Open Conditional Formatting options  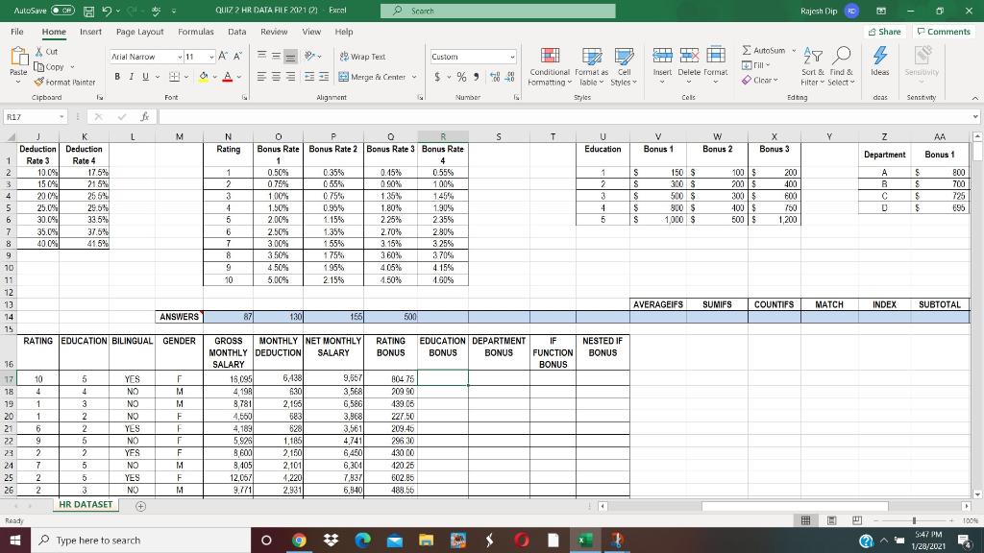(x=551, y=69)
